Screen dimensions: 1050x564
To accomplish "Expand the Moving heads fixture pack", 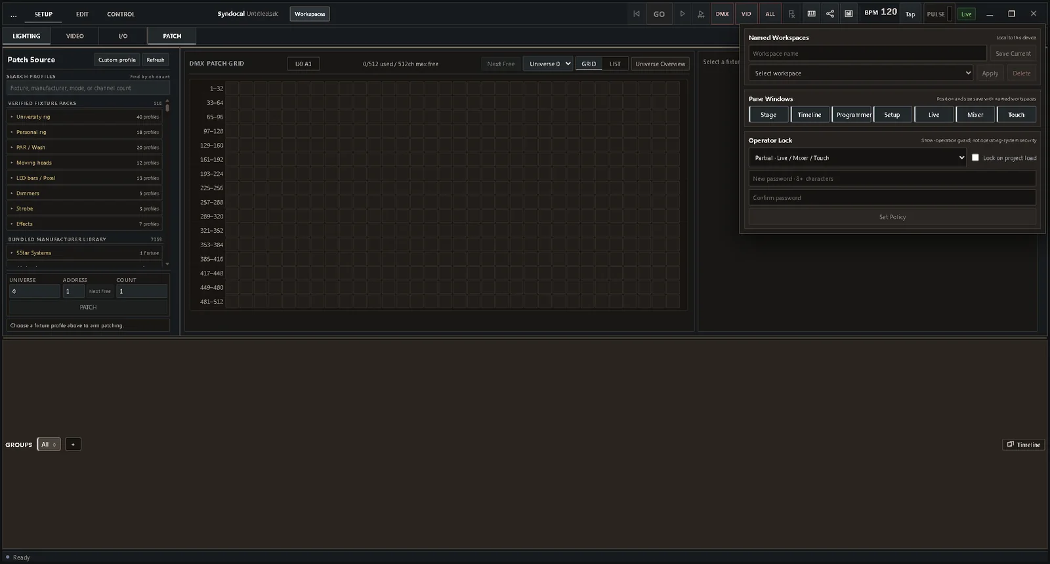I will click(85, 163).
